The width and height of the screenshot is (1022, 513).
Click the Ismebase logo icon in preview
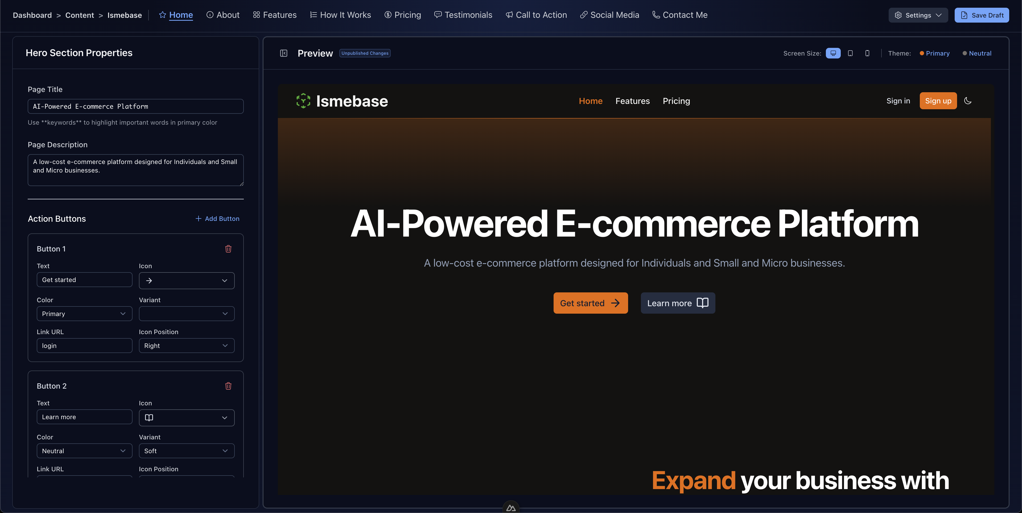point(303,101)
